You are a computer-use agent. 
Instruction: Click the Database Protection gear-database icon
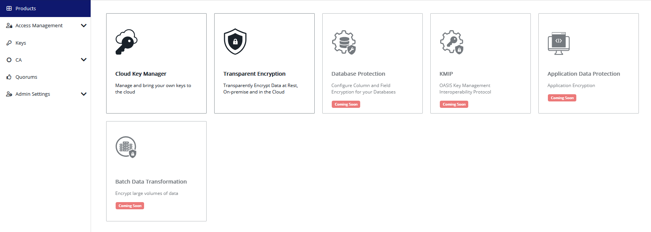tap(344, 42)
